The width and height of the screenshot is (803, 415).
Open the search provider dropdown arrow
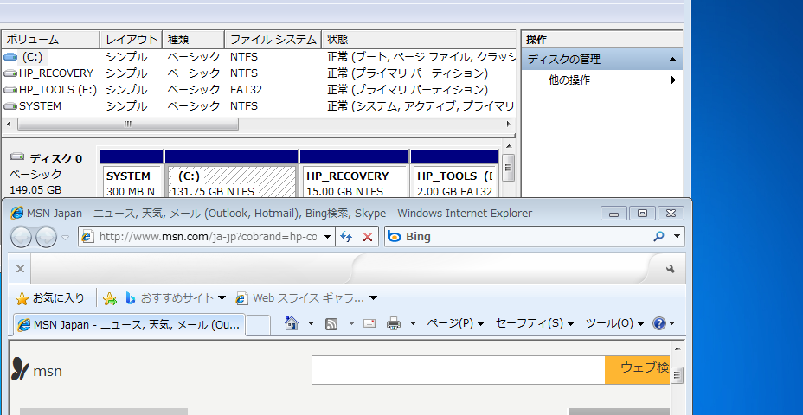677,236
